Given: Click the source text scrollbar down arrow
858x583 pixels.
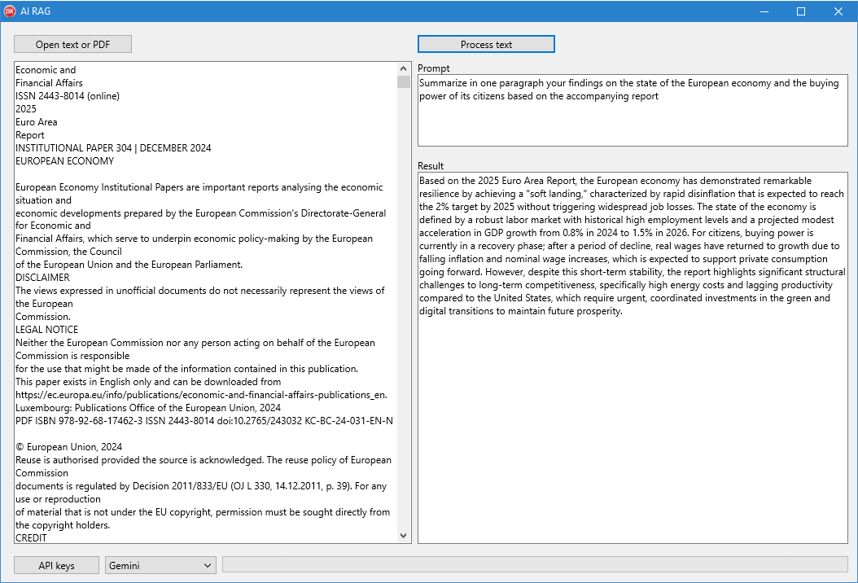Looking at the screenshot, I should [404, 536].
